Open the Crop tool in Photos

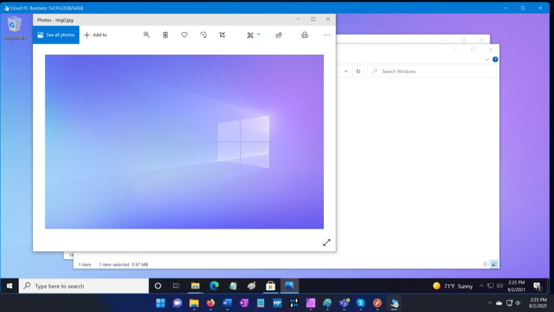(x=222, y=35)
